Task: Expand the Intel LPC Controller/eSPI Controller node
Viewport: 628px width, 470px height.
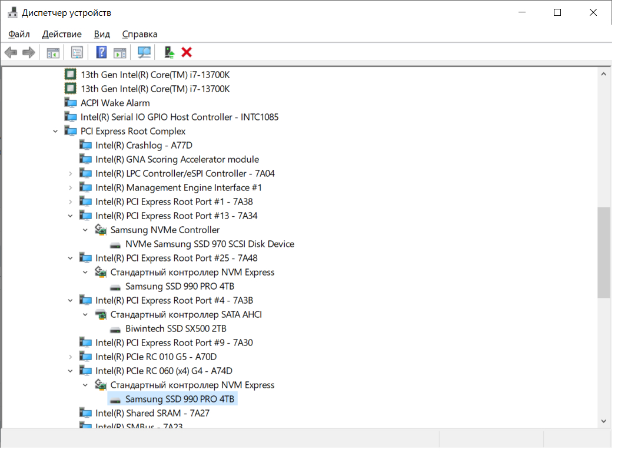Action: coord(71,173)
